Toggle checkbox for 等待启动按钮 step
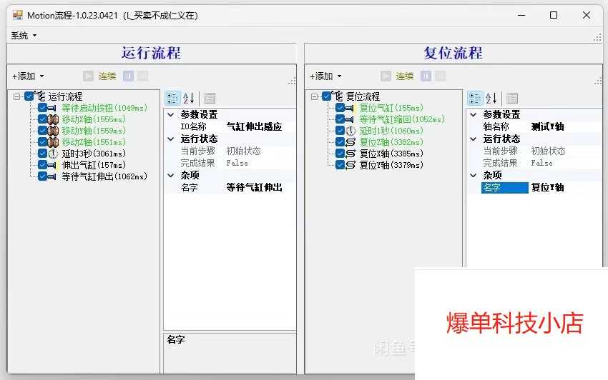Viewport: 608px width, 380px height. (x=43, y=108)
